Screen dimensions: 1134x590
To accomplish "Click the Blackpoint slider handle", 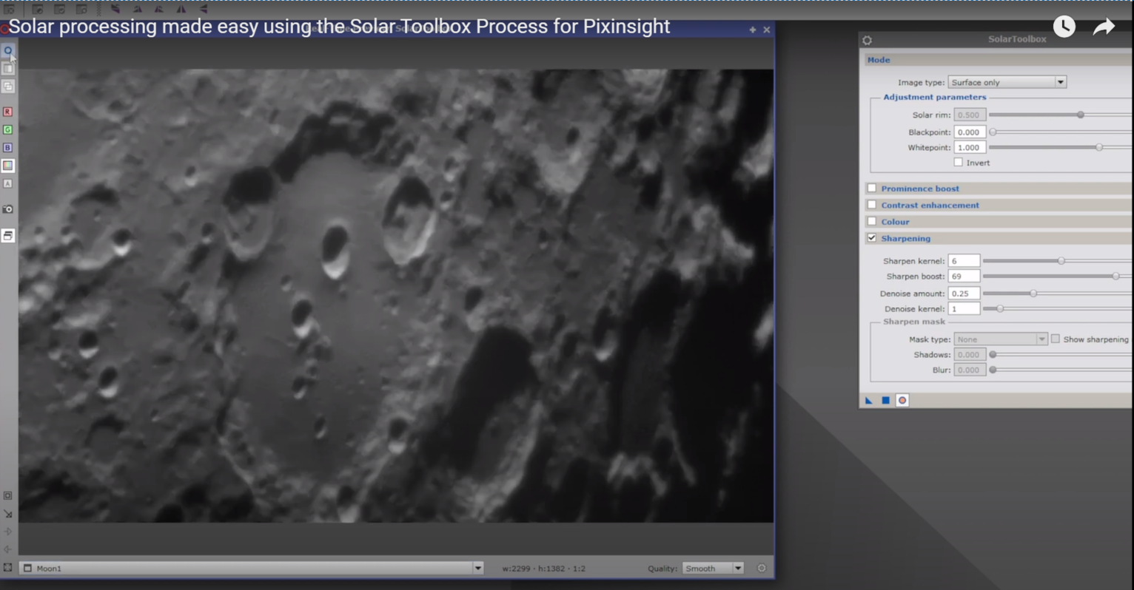I will (993, 132).
